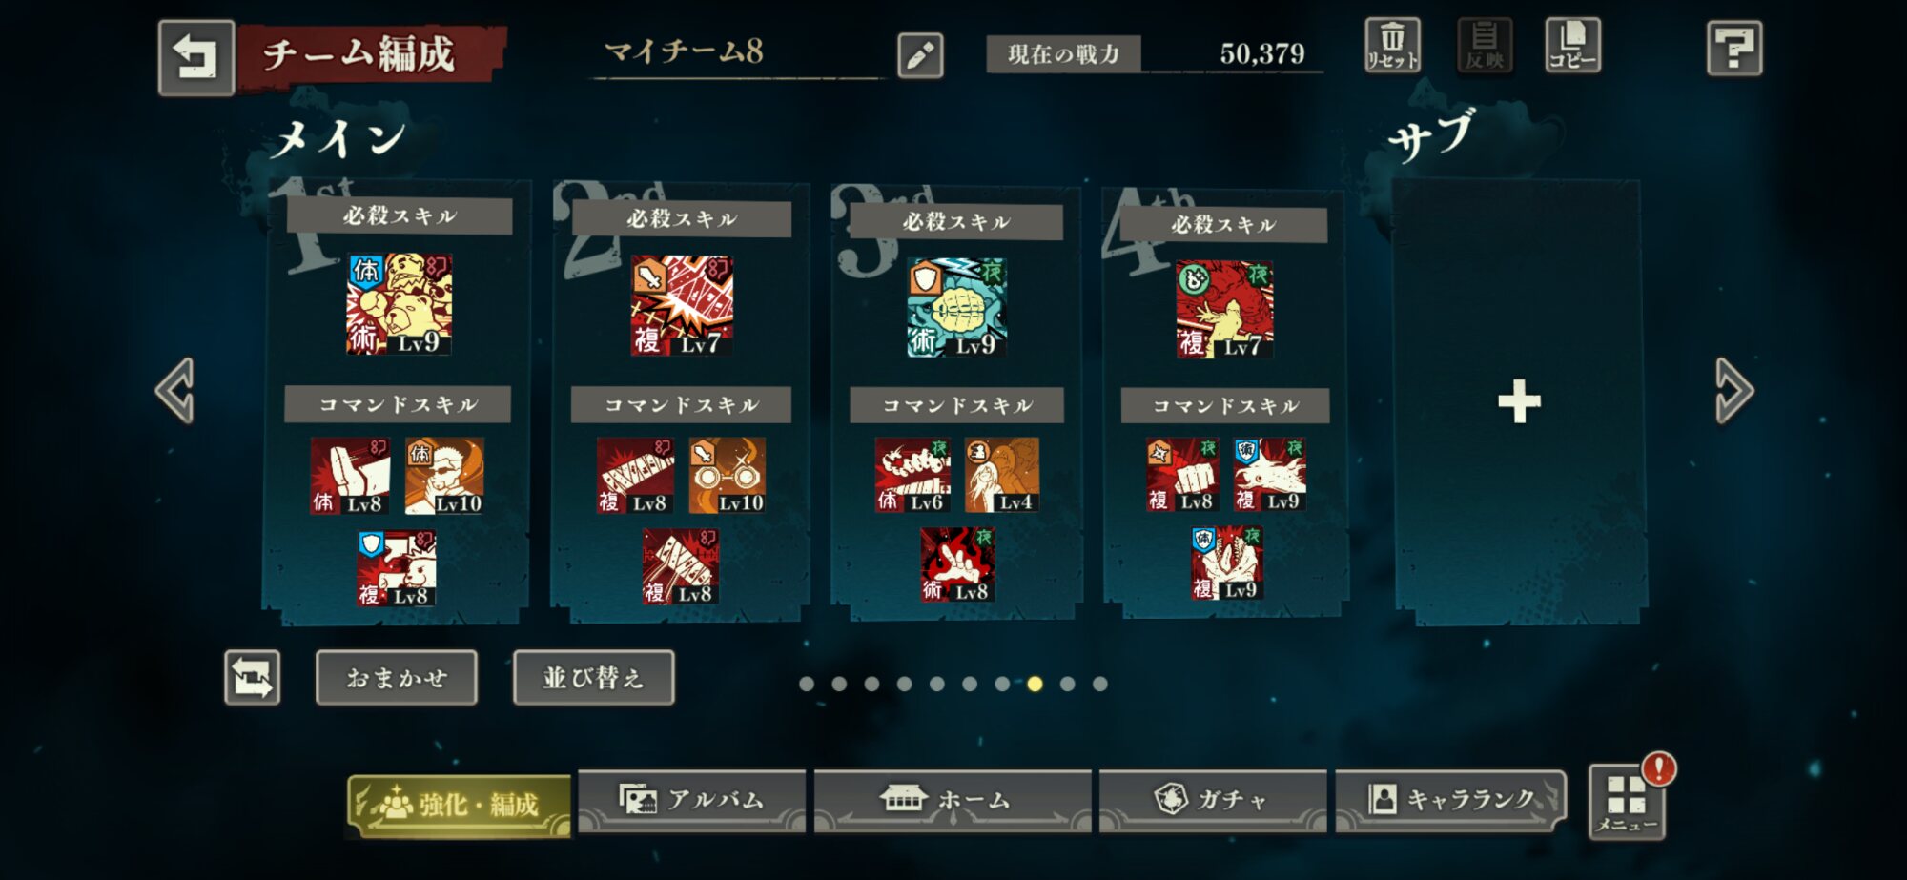Add a sub member with plus slot
The height and width of the screenshot is (880, 1907).
click(x=1519, y=401)
